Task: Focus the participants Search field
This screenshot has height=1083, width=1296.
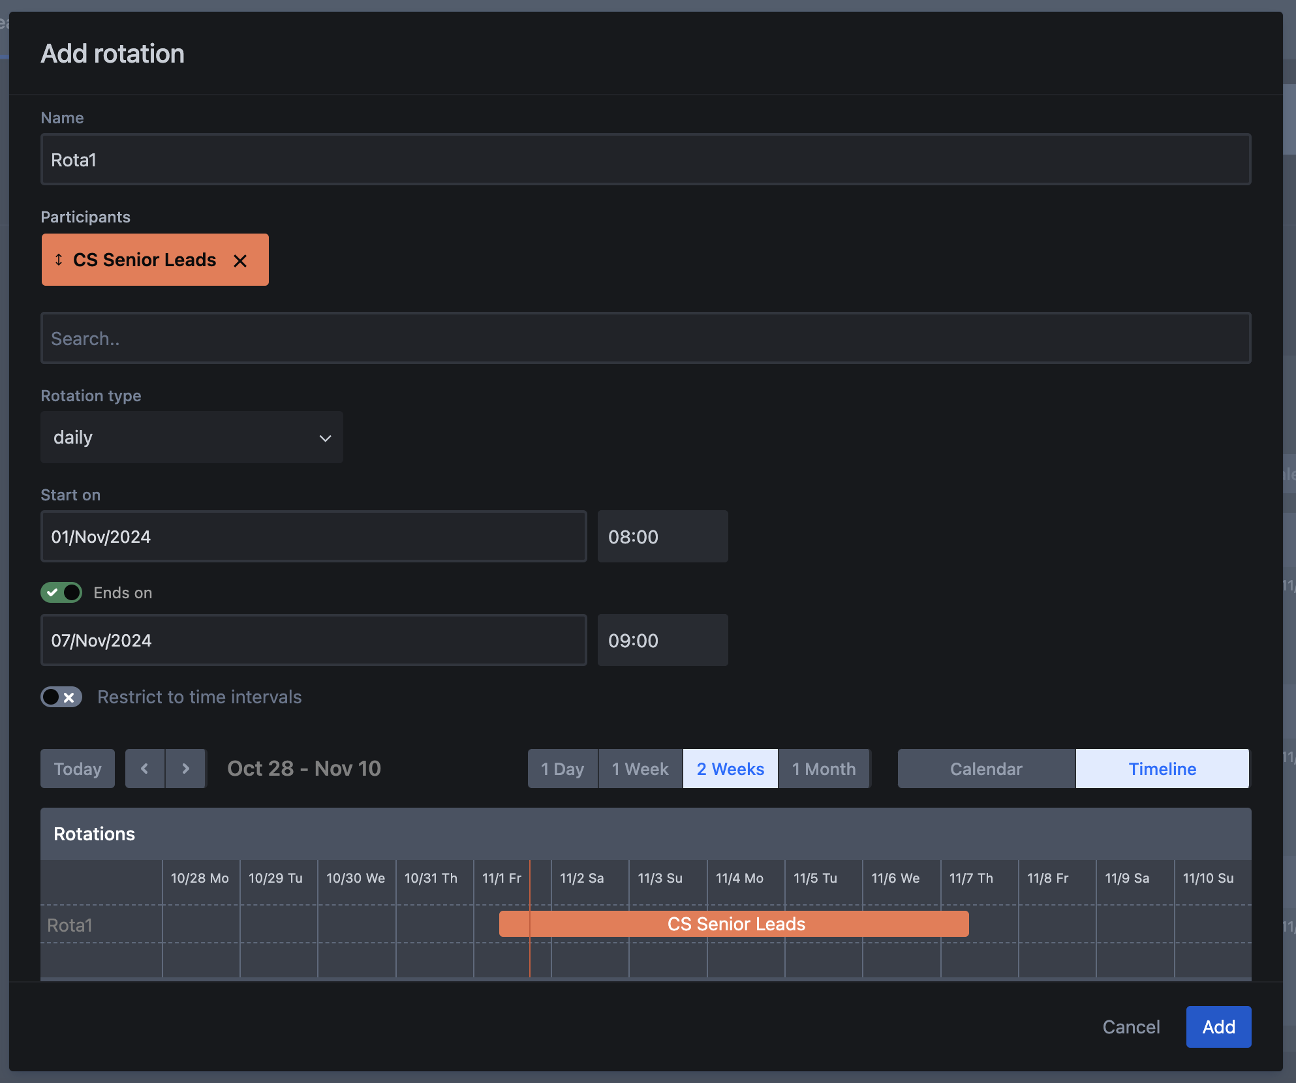Action: 646,338
